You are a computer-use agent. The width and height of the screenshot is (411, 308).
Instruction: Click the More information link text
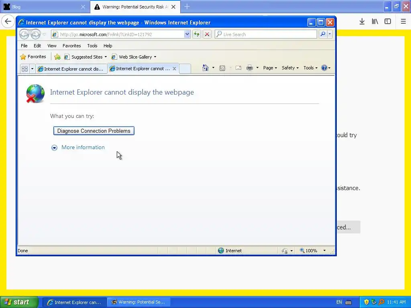click(x=83, y=147)
